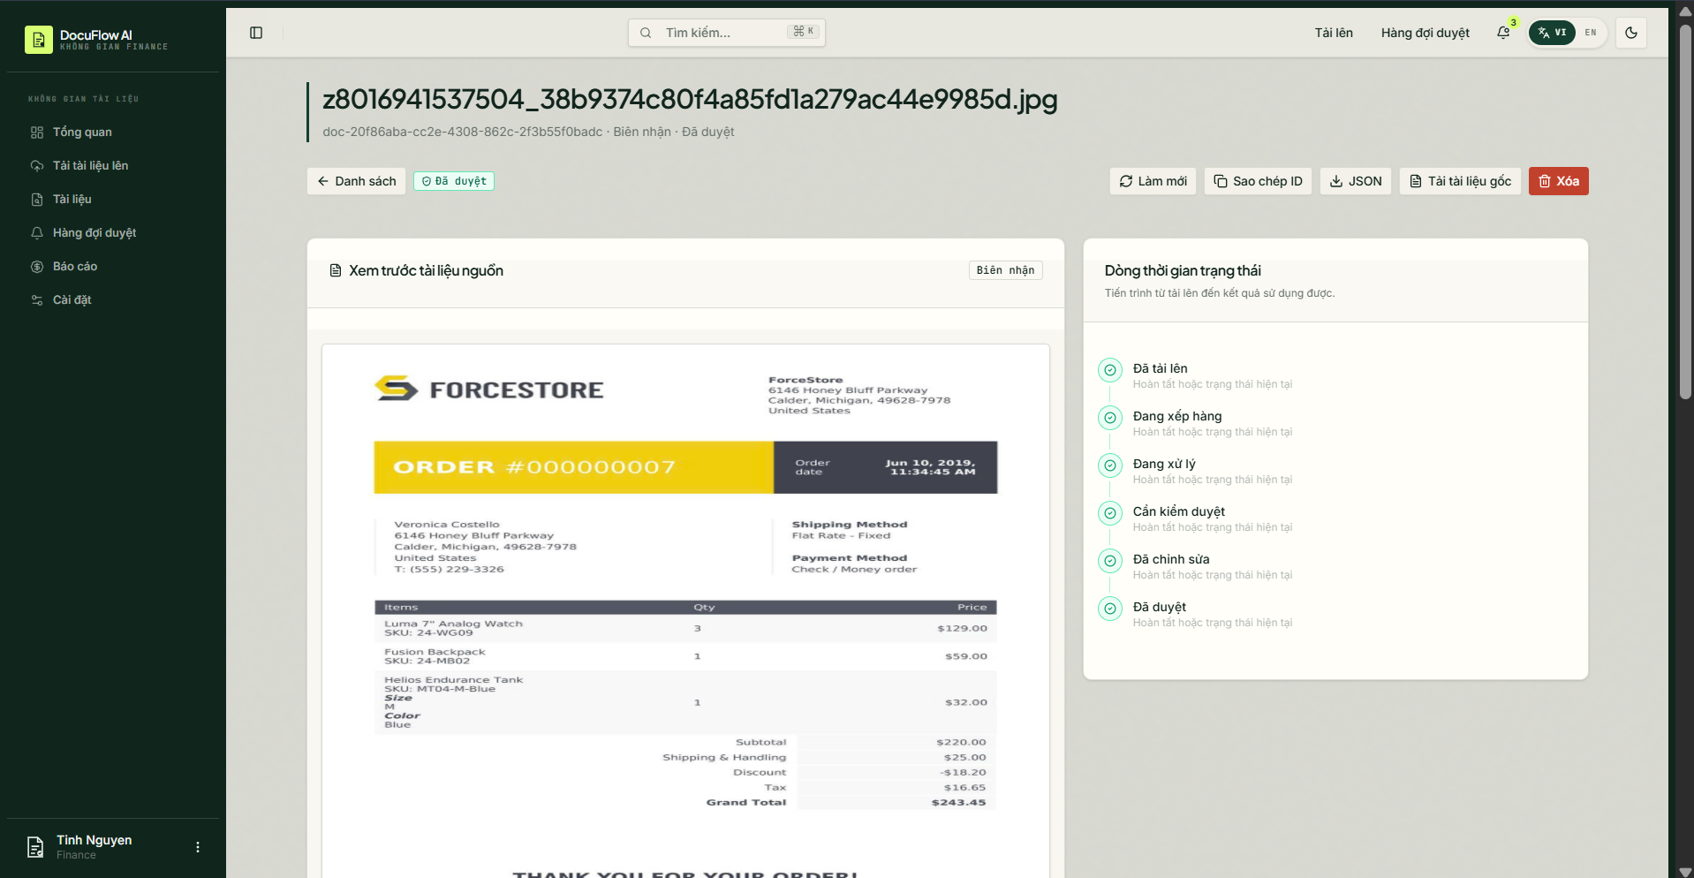Image resolution: width=1694 pixels, height=878 pixels.
Task: Go back with Danh sách button
Action: tap(357, 181)
